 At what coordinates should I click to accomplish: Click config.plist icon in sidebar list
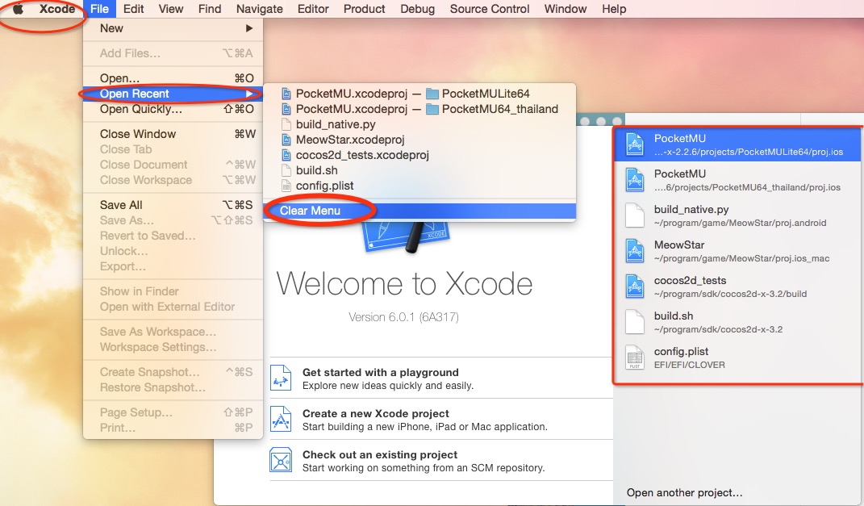click(635, 358)
